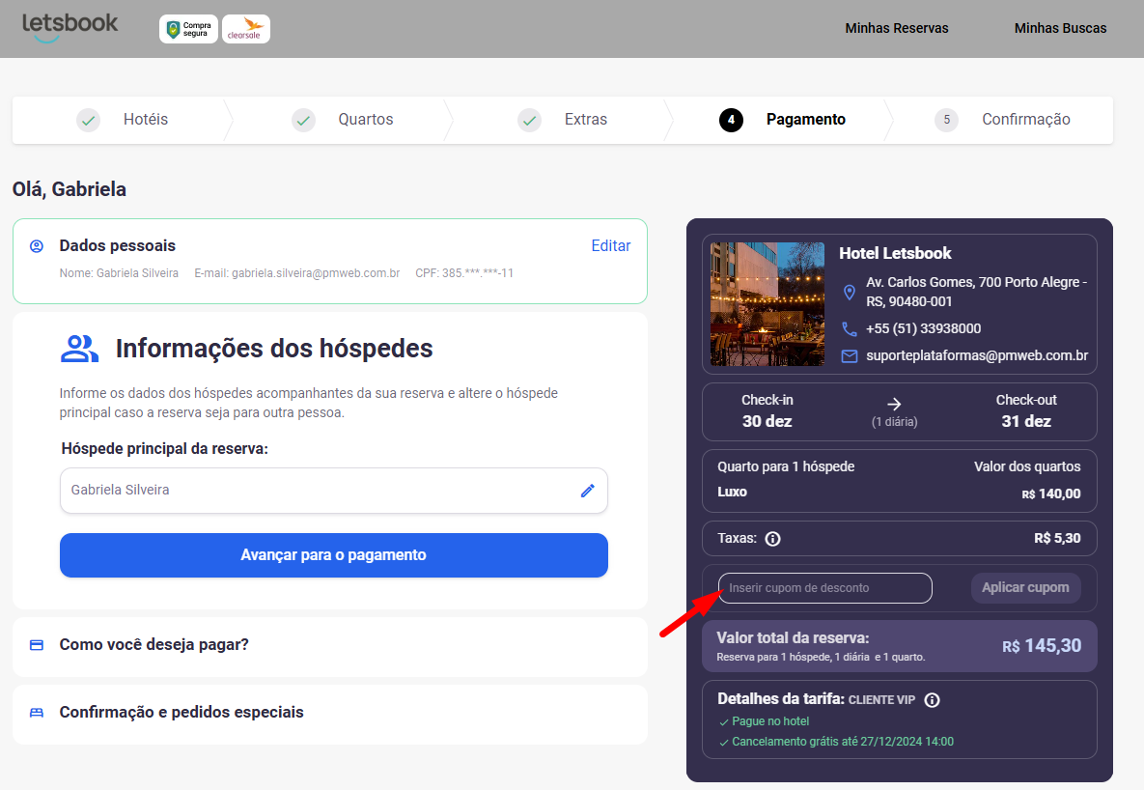Click the Informações dos hóspedes heading
Viewport: 1144px width, 790px height.
pos(274,349)
